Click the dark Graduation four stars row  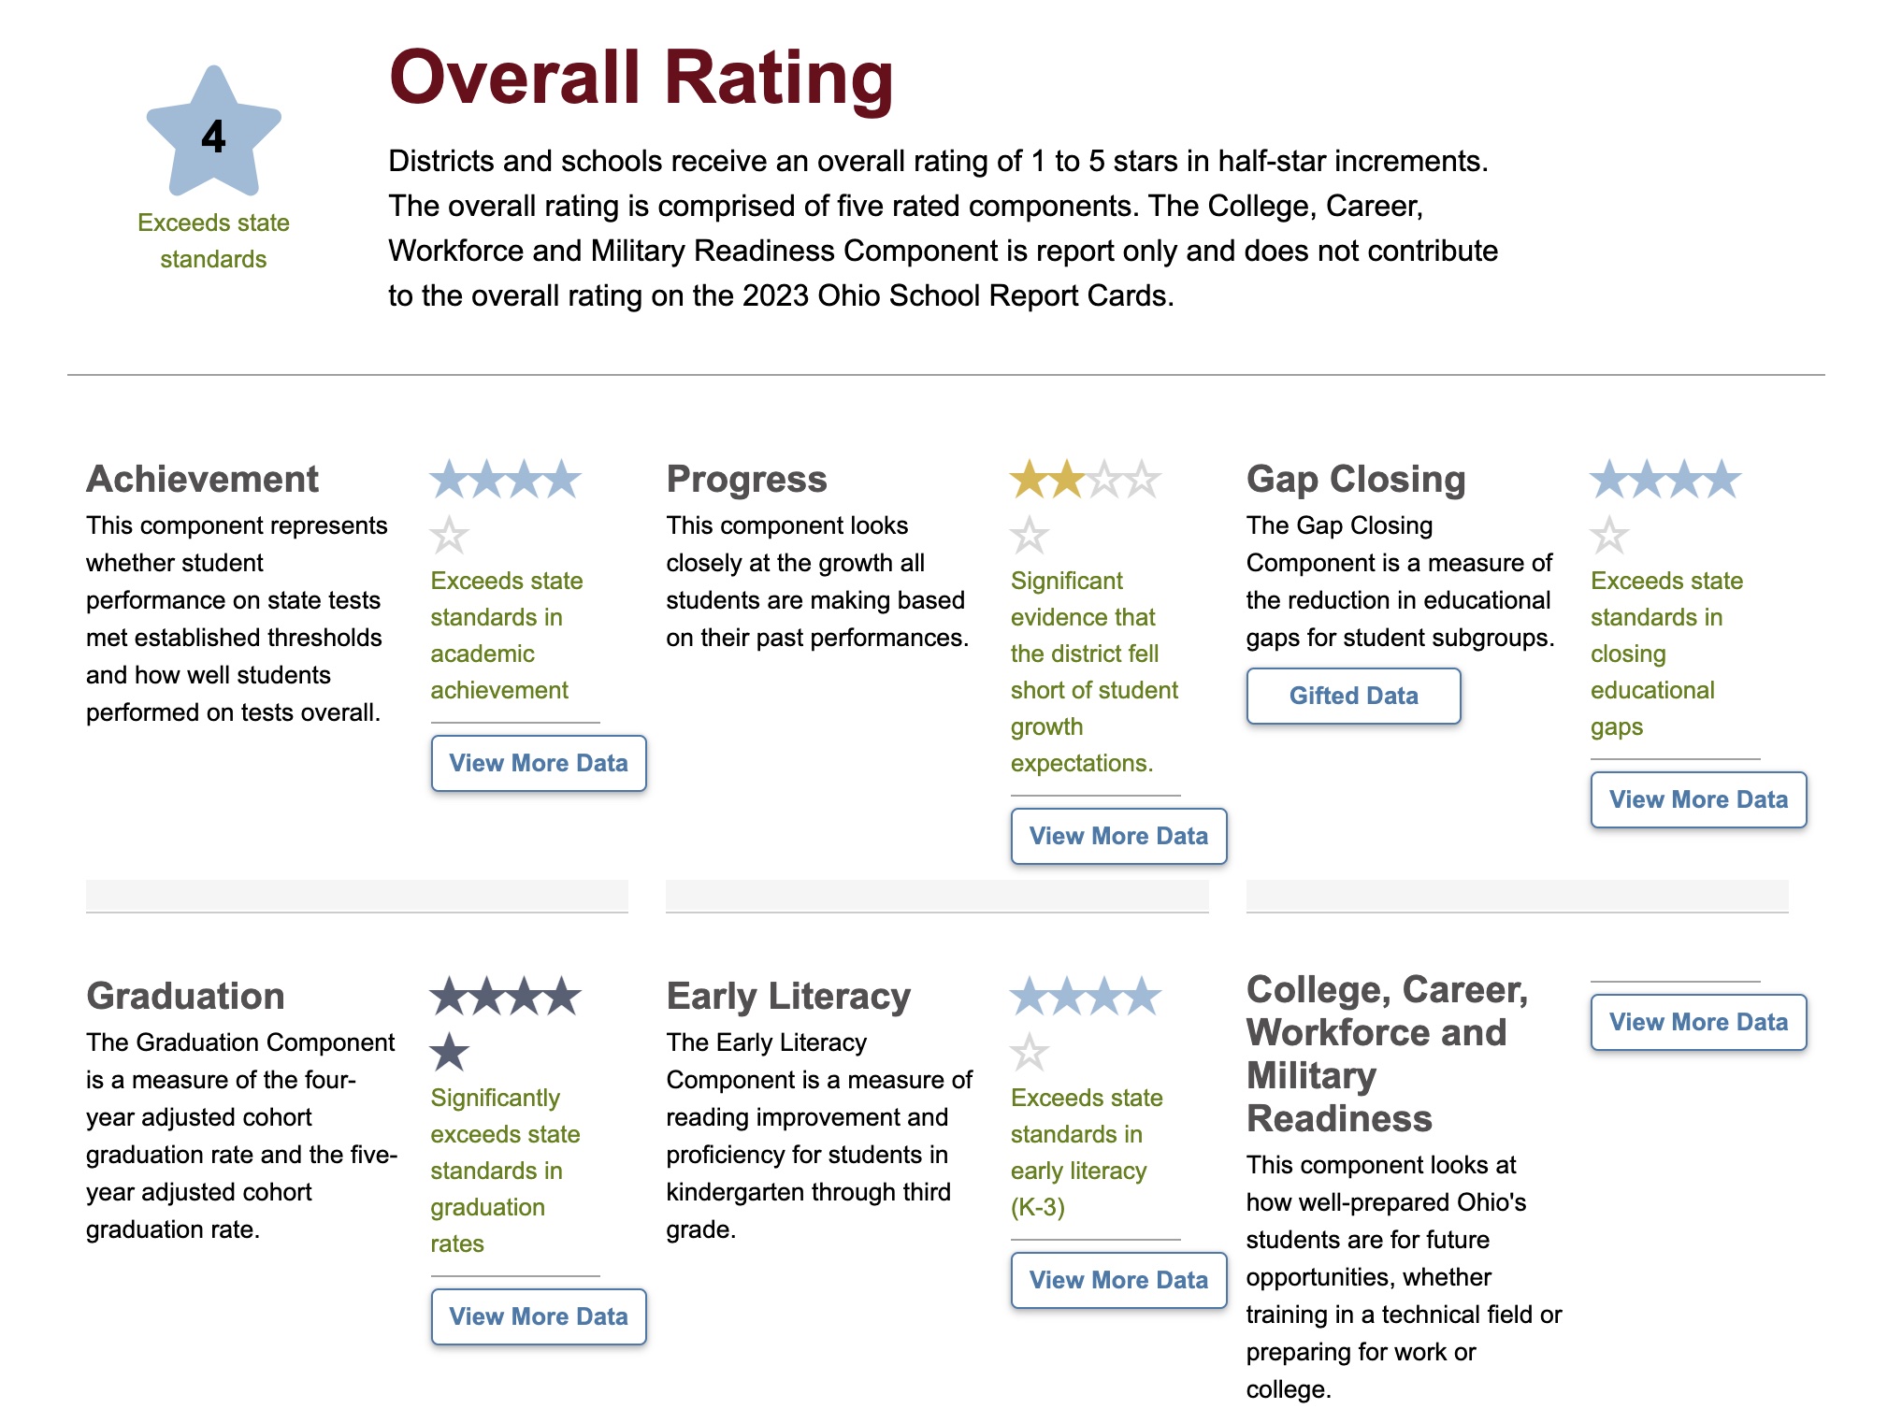[x=505, y=997]
